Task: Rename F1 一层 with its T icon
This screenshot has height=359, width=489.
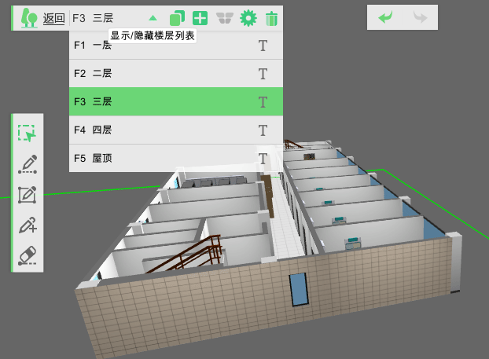Action: [x=263, y=46]
